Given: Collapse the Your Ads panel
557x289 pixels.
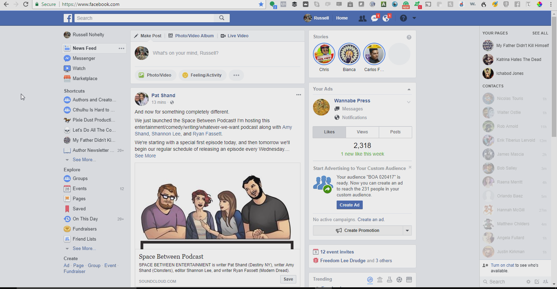Looking at the screenshot, I should (x=409, y=89).
